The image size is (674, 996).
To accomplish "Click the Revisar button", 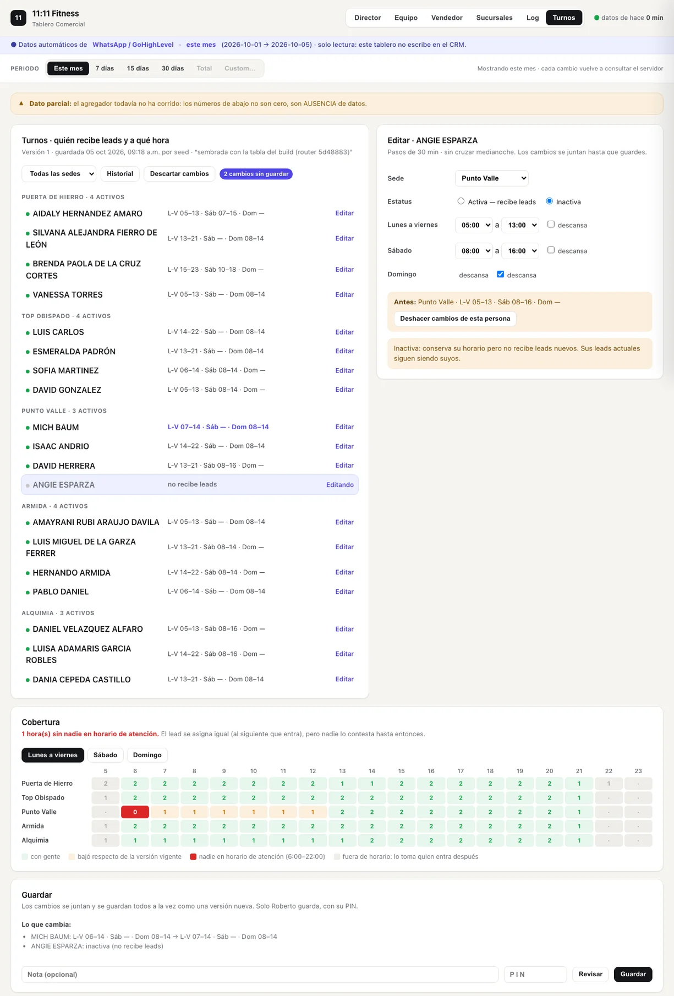I will 590,974.
